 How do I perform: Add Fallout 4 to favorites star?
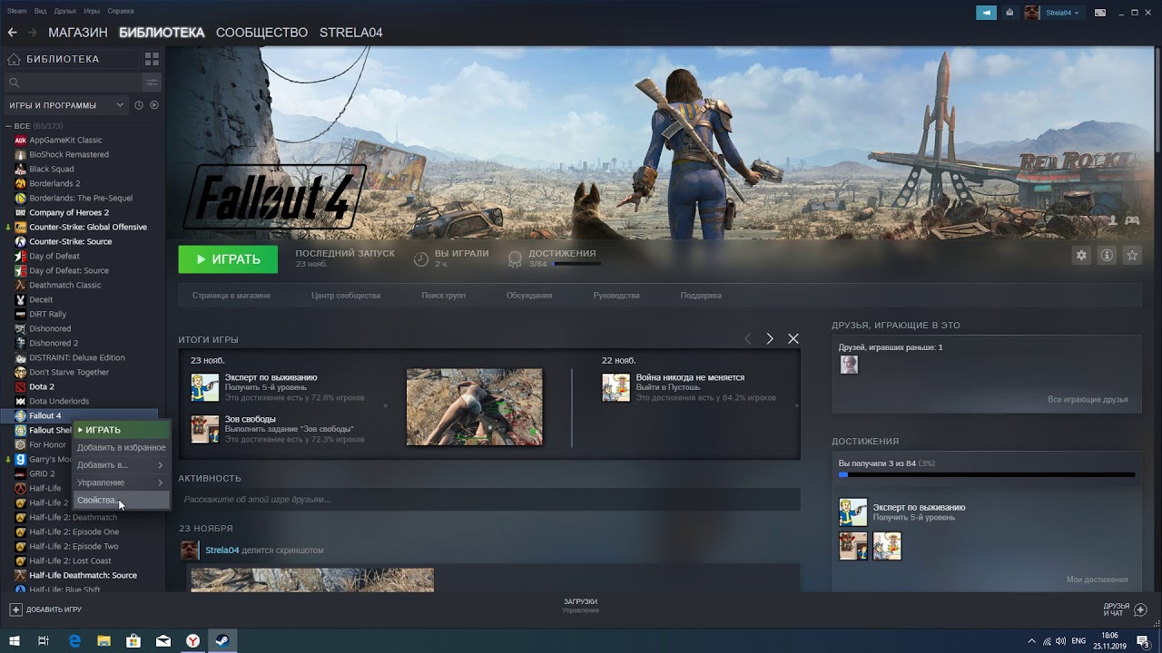click(1132, 256)
